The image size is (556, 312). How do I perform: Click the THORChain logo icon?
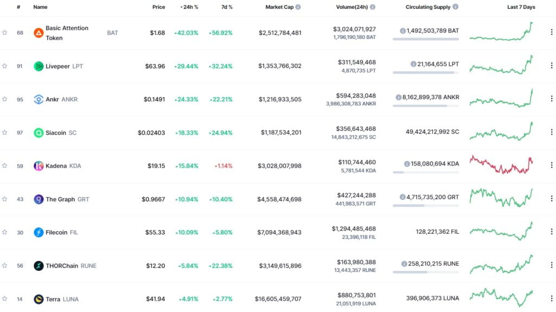tap(39, 266)
